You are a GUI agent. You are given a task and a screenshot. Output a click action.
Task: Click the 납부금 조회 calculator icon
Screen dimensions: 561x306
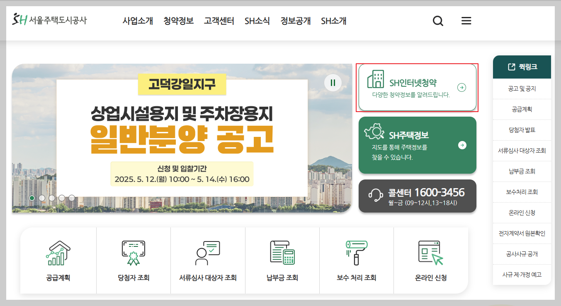[282, 253]
